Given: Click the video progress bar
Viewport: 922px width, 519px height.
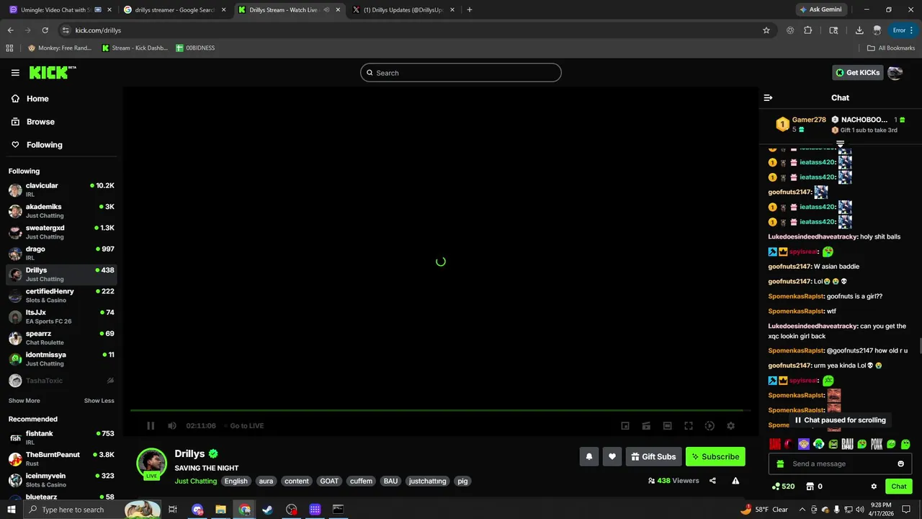Looking at the screenshot, I should 440,411.
